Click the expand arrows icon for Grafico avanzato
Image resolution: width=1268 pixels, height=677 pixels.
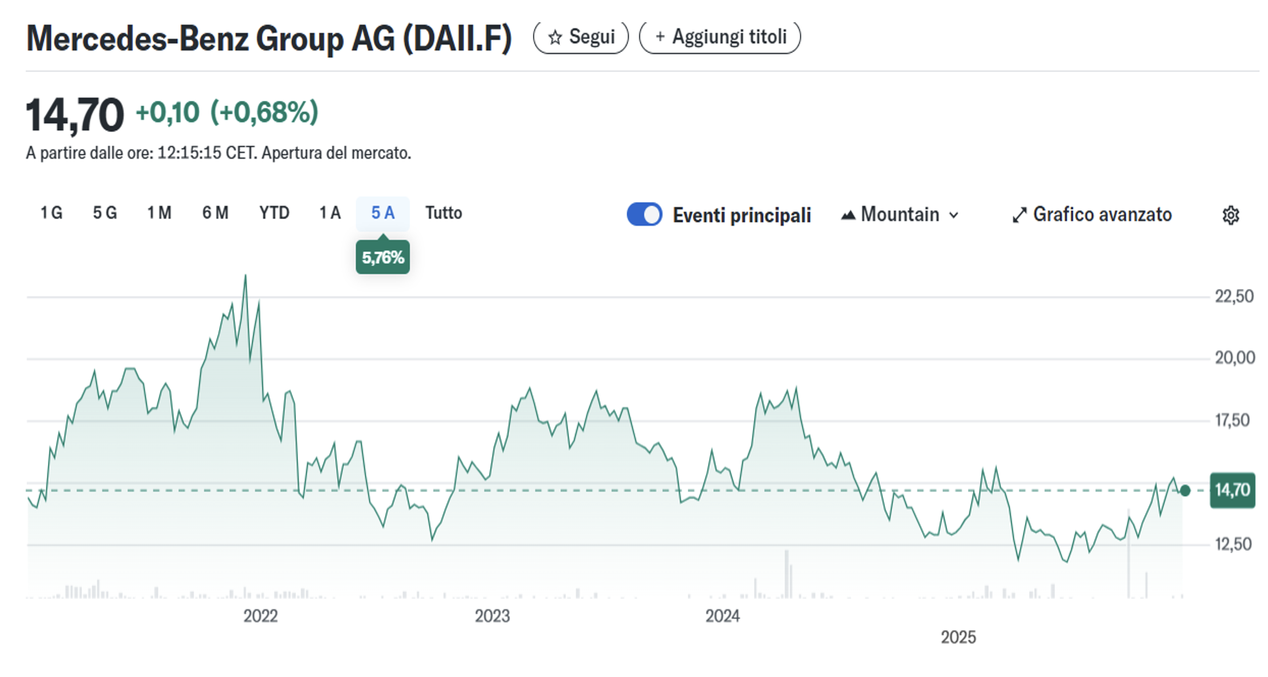click(x=1019, y=215)
